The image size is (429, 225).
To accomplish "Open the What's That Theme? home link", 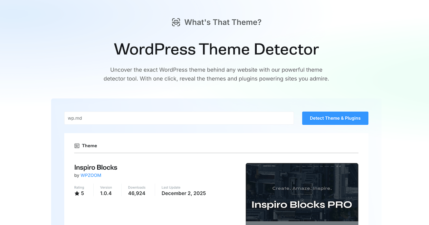I will [217, 22].
